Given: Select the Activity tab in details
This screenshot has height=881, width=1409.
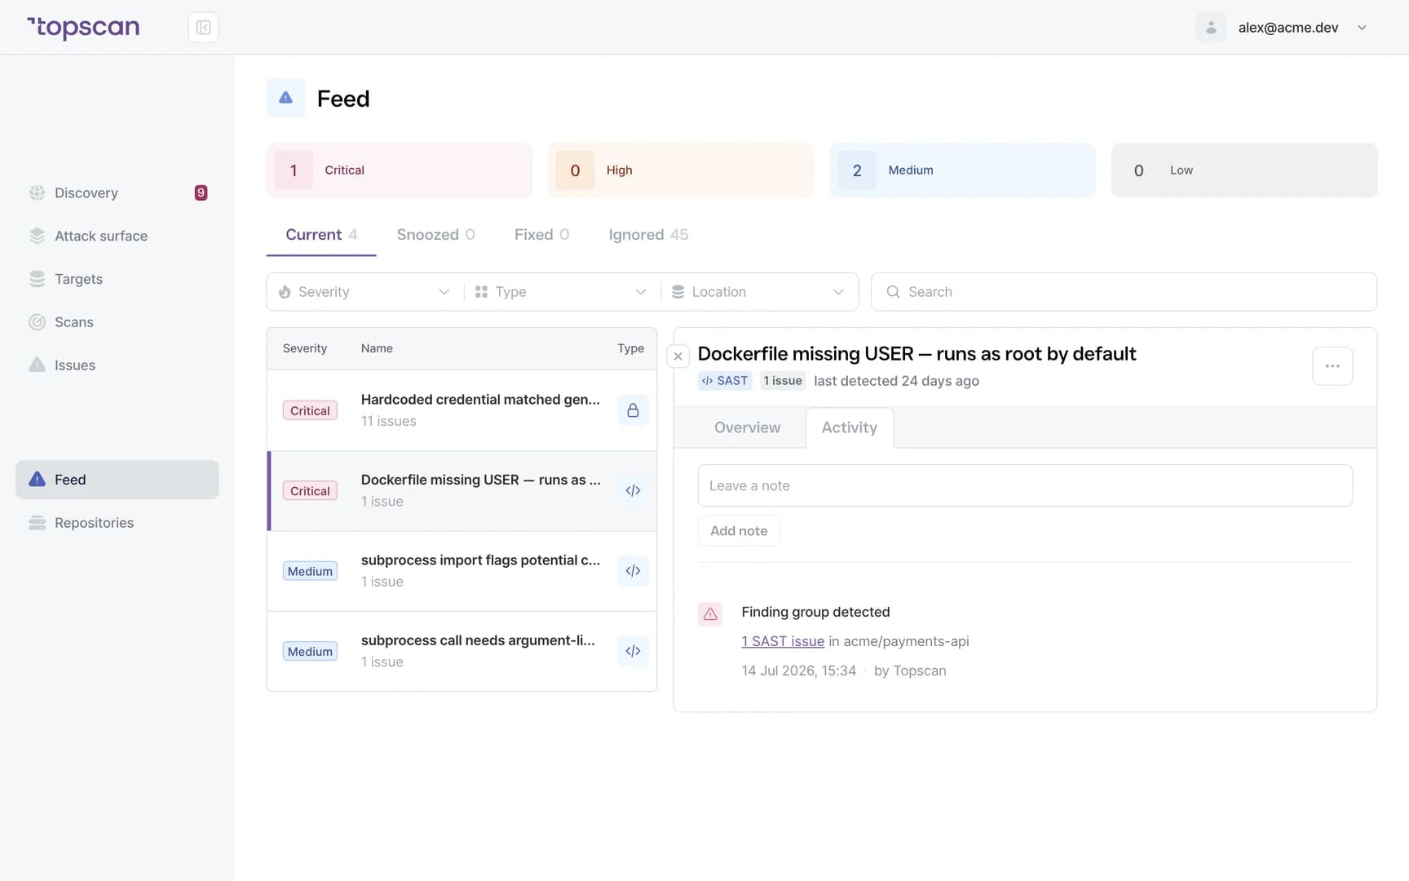Looking at the screenshot, I should point(850,427).
